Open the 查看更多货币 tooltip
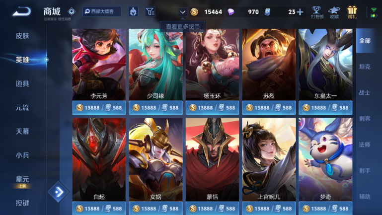The image size is (382, 215). [x=183, y=26]
